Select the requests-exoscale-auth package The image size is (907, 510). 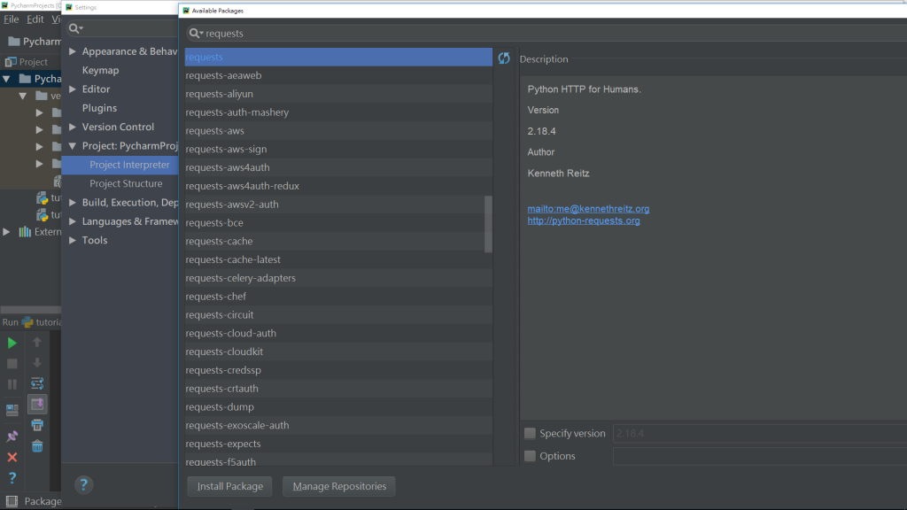(x=338, y=425)
